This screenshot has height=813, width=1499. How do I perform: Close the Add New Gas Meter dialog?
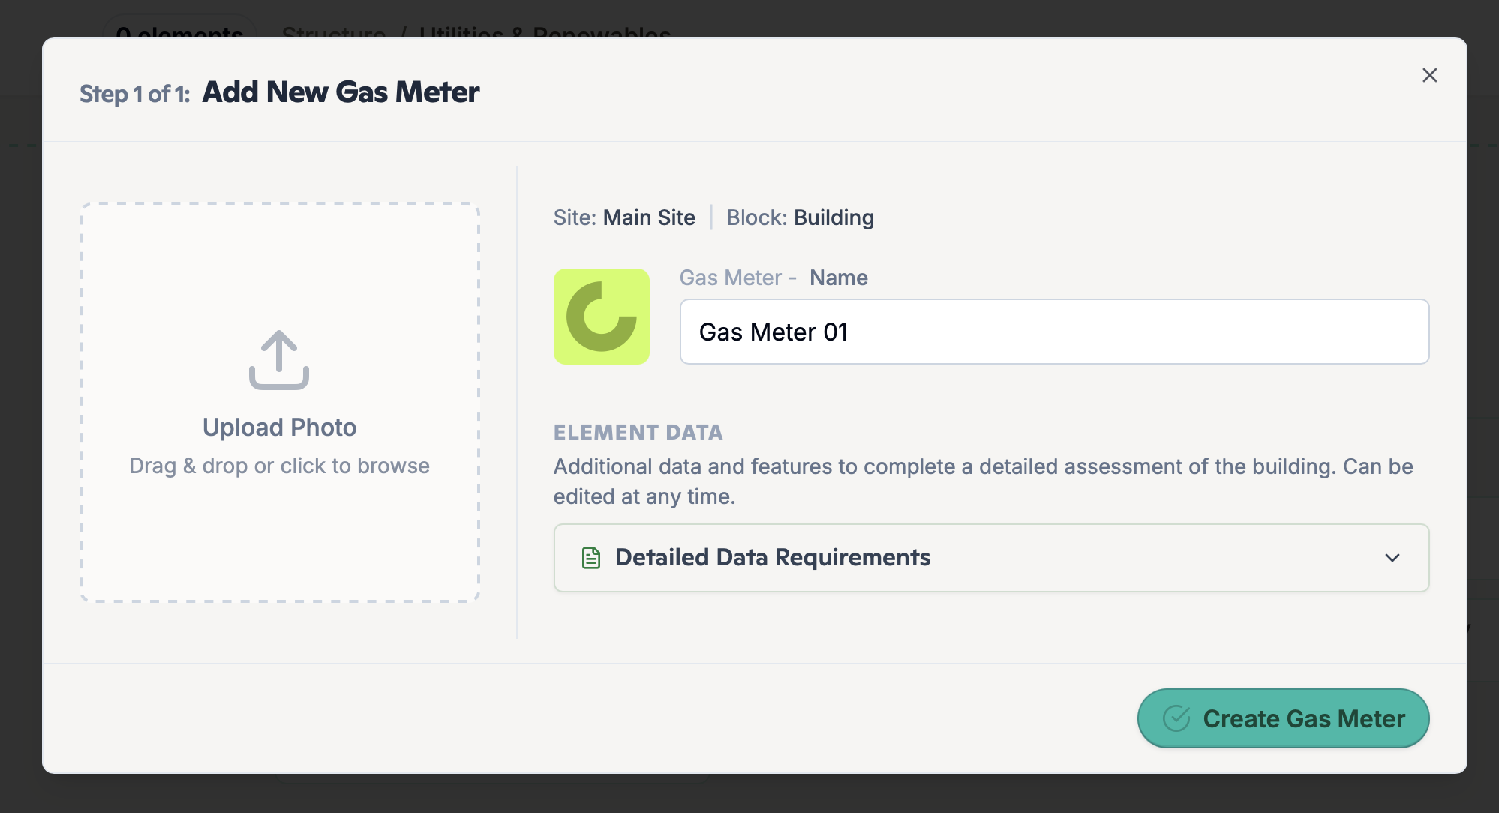coord(1429,75)
